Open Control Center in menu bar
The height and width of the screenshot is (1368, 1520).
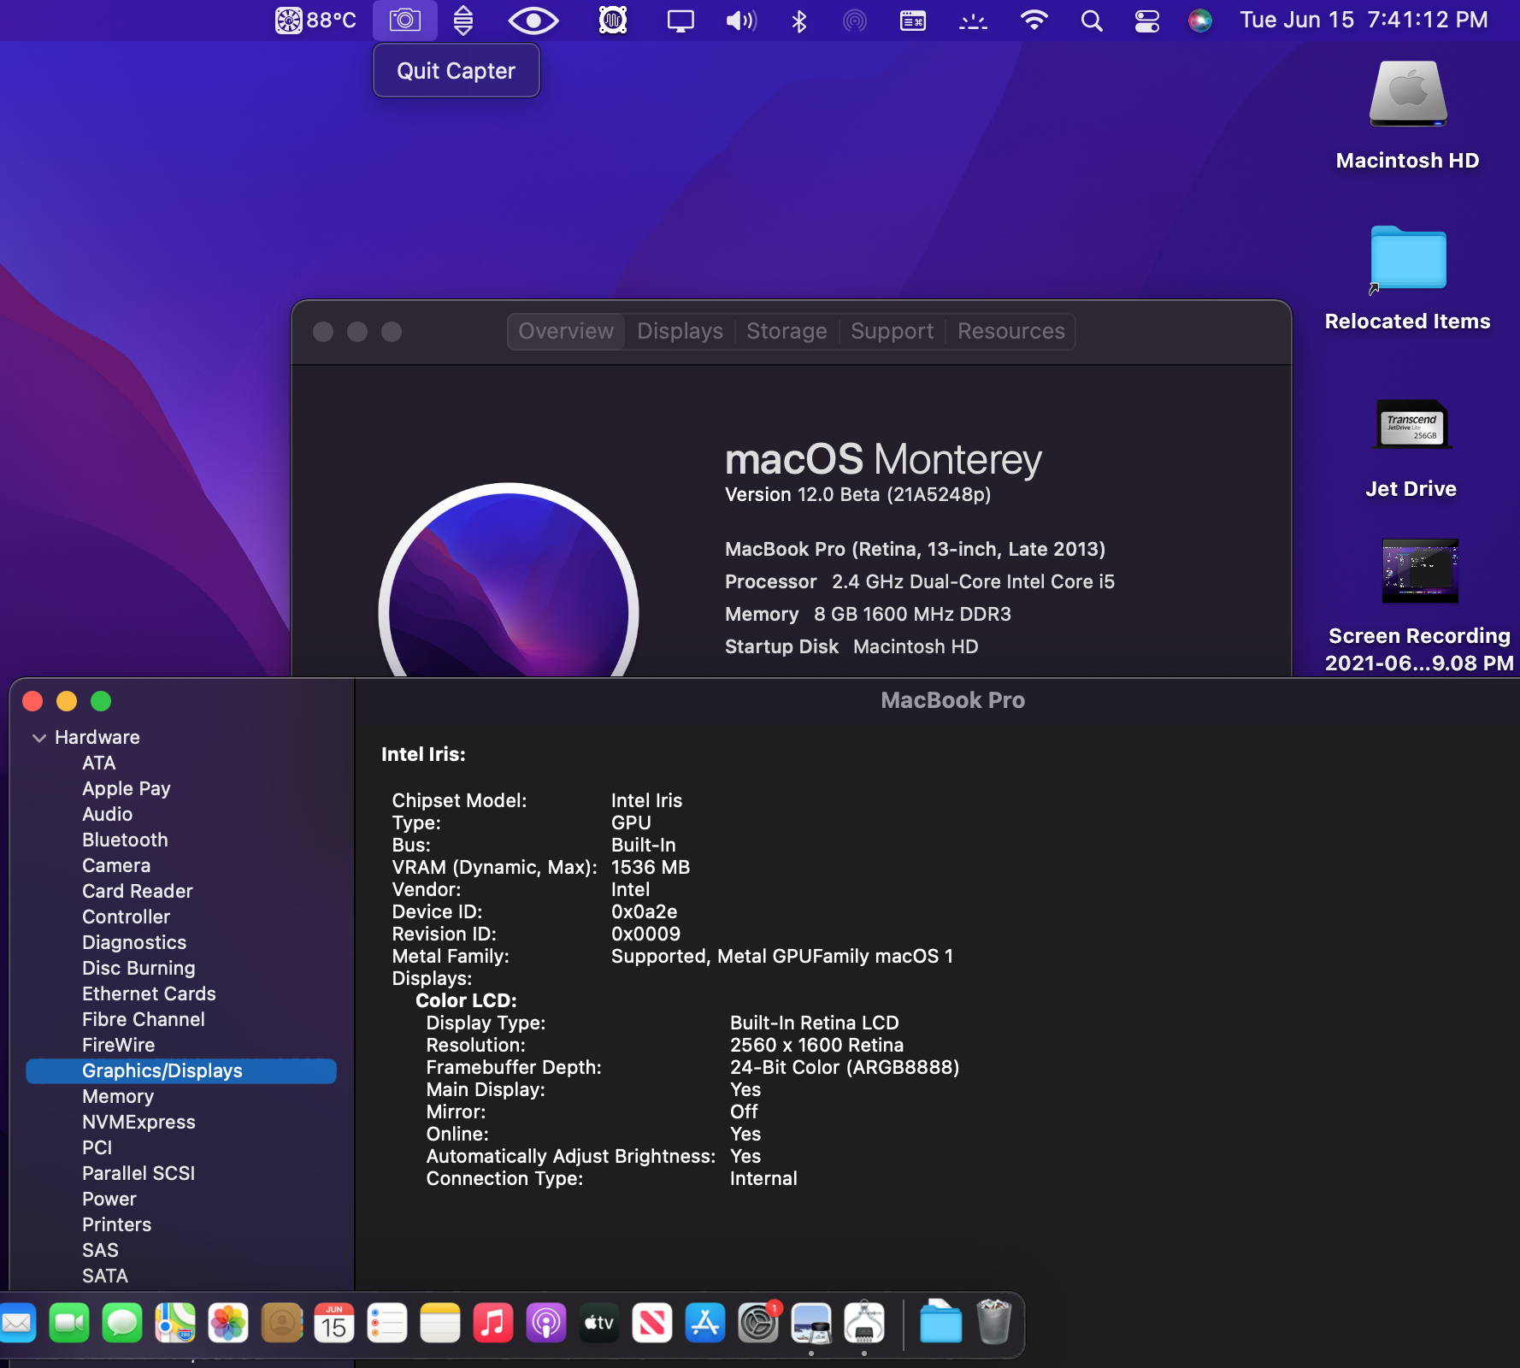point(1147,20)
